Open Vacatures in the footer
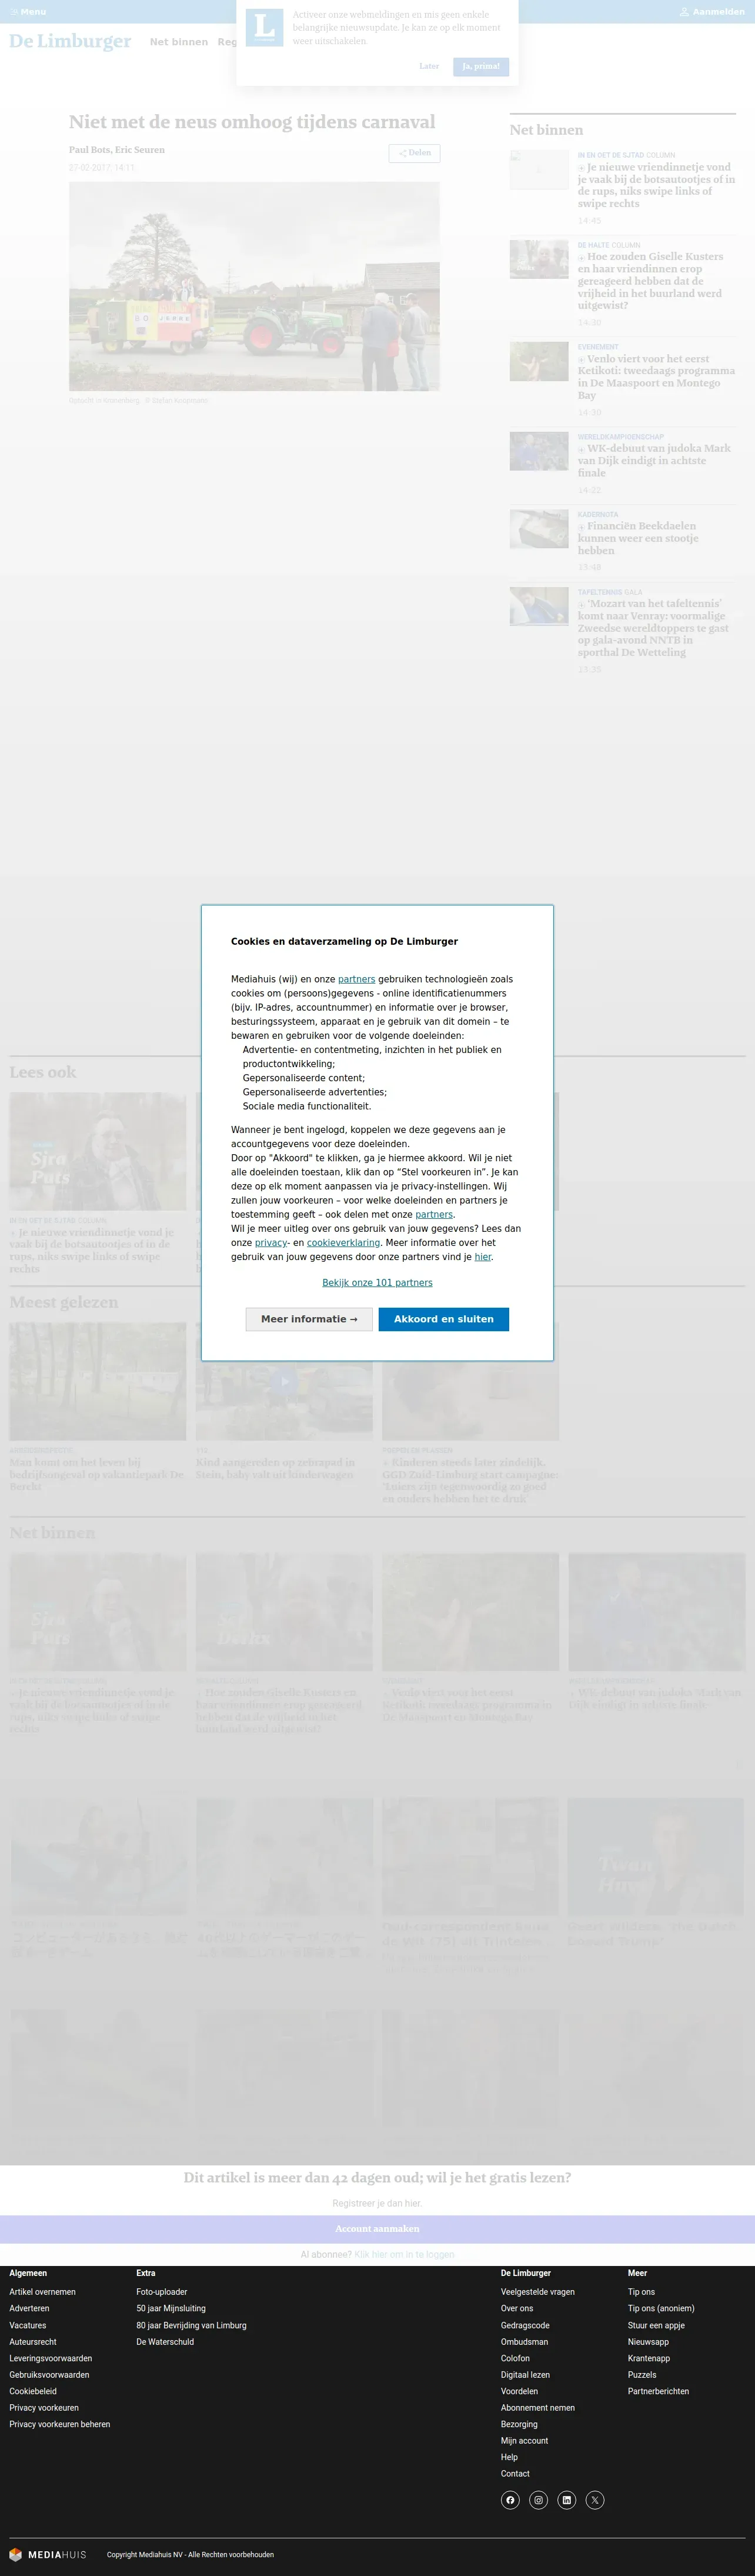The width and height of the screenshot is (755, 2576). coord(28,2325)
